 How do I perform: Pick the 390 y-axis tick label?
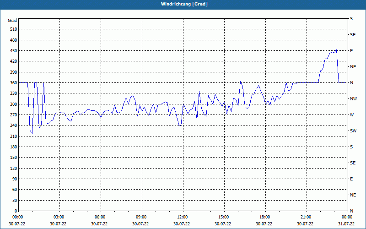pyautogui.click(x=14, y=72)
